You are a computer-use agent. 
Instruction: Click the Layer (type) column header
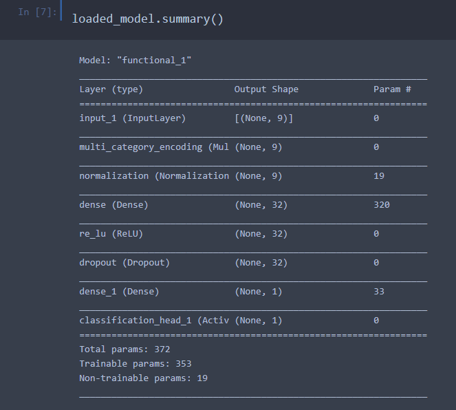coord(111,89)
